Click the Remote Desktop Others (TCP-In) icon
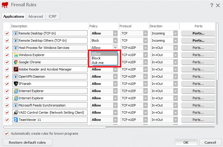The width and height of the screenshot is (223, 147). 16,41
